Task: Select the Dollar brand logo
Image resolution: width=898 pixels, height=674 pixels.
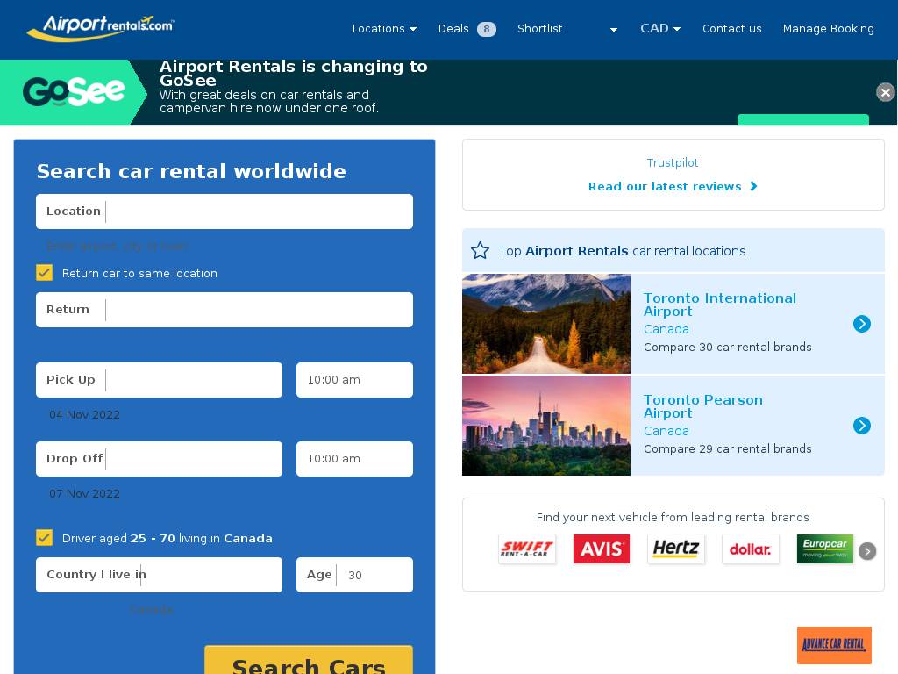Action: coord(751,549)
